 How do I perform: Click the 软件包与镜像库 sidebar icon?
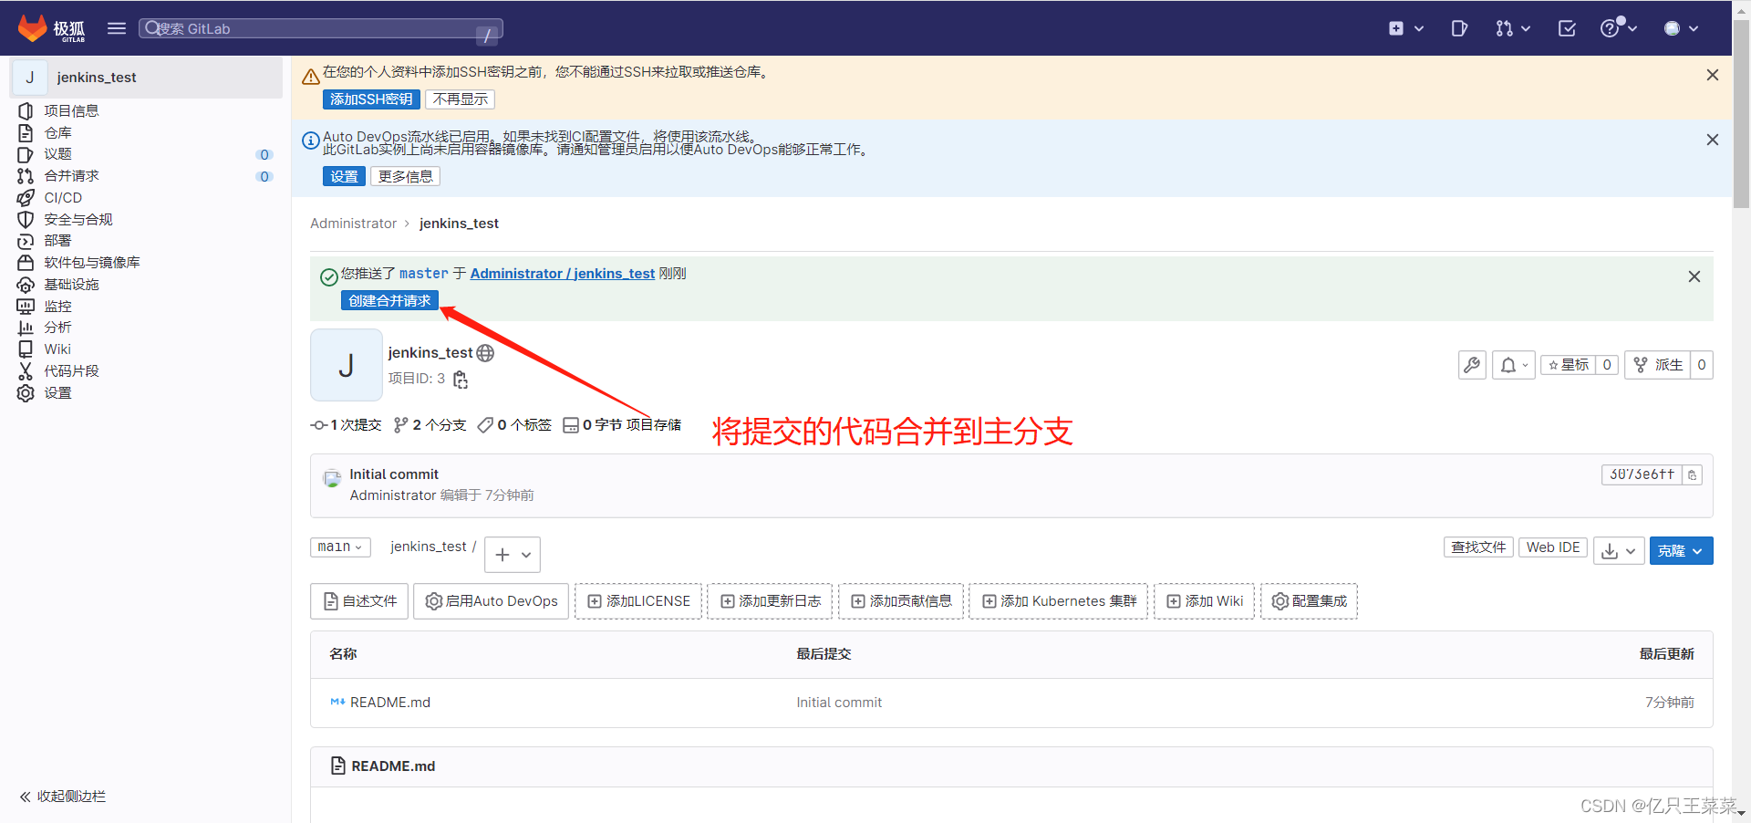[26, 263]
